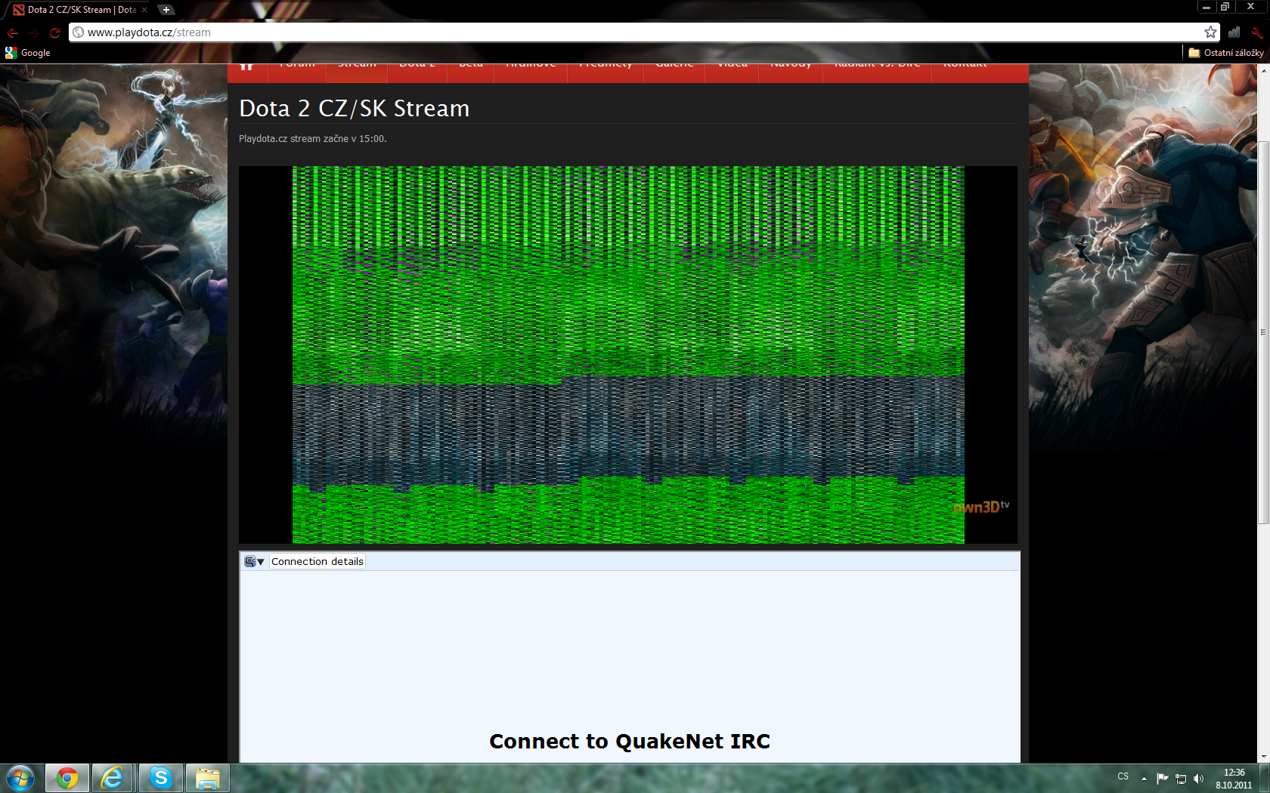Click the taskbar clock showing 12:36

[1234, 779]
